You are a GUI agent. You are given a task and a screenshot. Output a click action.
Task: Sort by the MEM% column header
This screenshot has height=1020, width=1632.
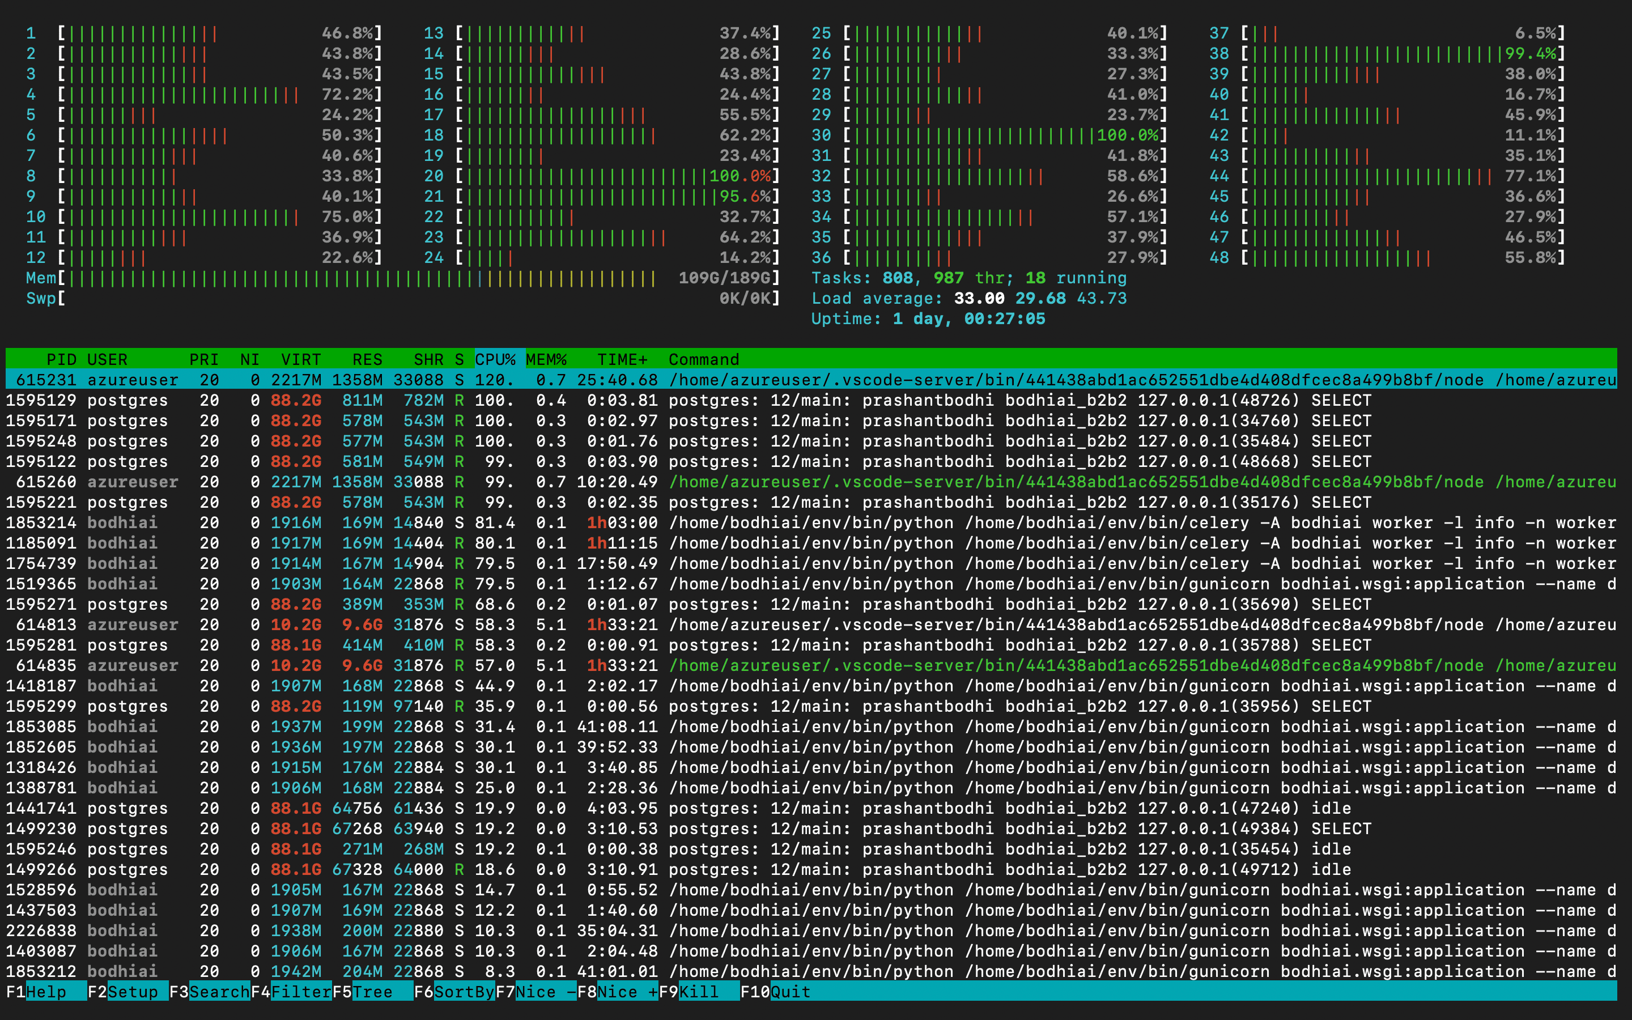point(546,360)
